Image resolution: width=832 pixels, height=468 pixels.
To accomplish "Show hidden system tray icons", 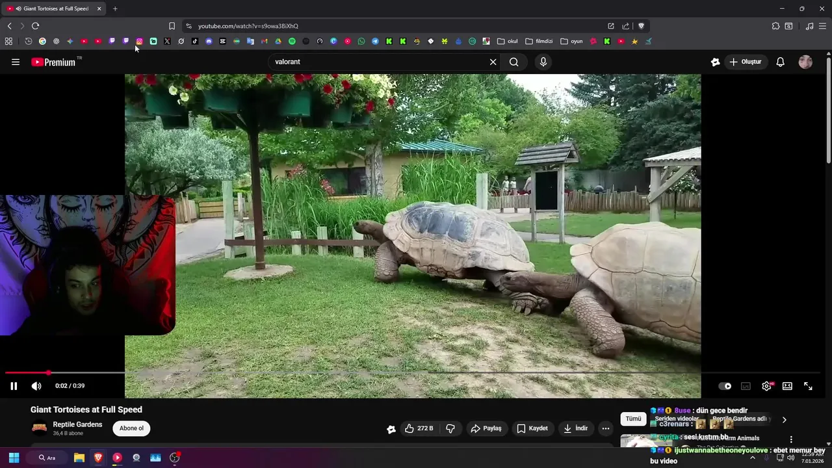I will coord(753,458).
